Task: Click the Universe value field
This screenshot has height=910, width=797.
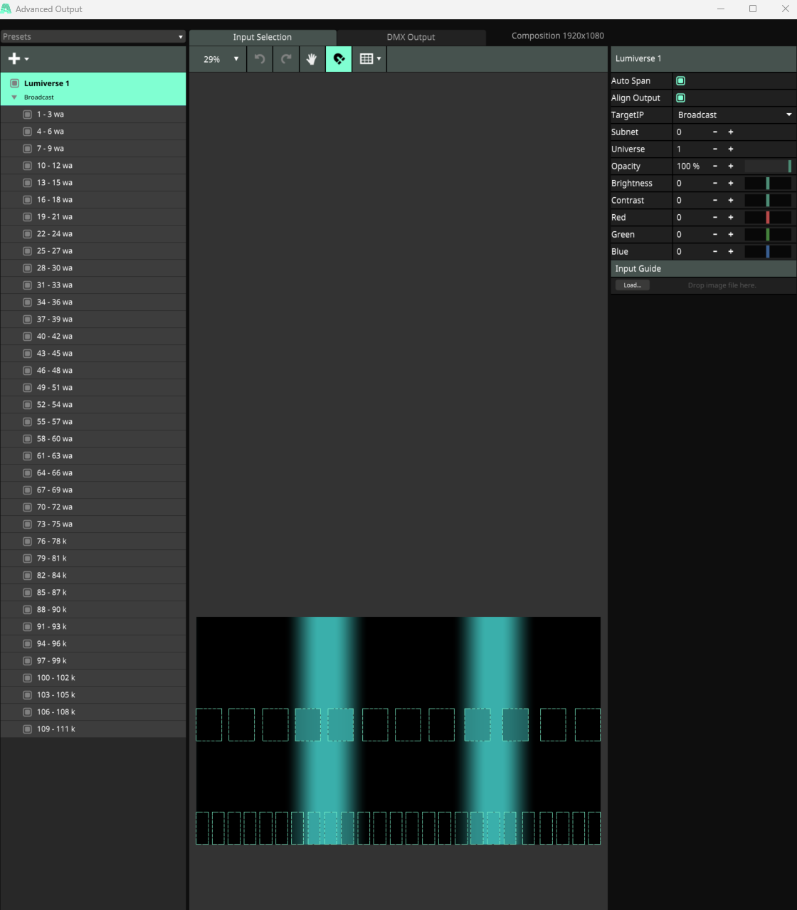Action: point(690,149)
